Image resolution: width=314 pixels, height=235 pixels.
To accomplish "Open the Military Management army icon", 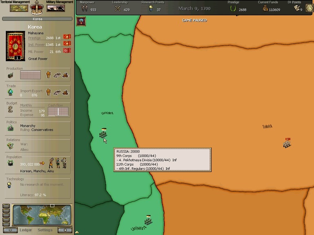I will [x=56, y=8].
